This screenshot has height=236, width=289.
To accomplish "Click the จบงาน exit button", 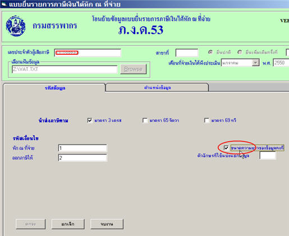I will pyautogui.click(x=107, y=224).
